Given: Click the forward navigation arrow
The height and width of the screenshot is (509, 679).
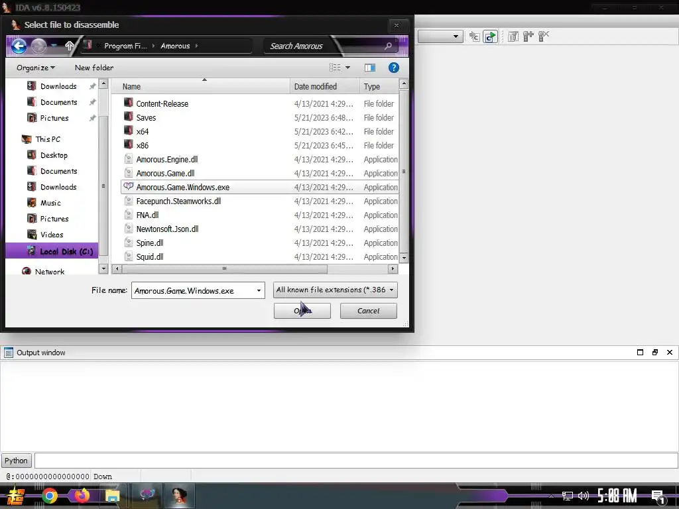Looking at the screenshot, I should [x=38, y=46].
